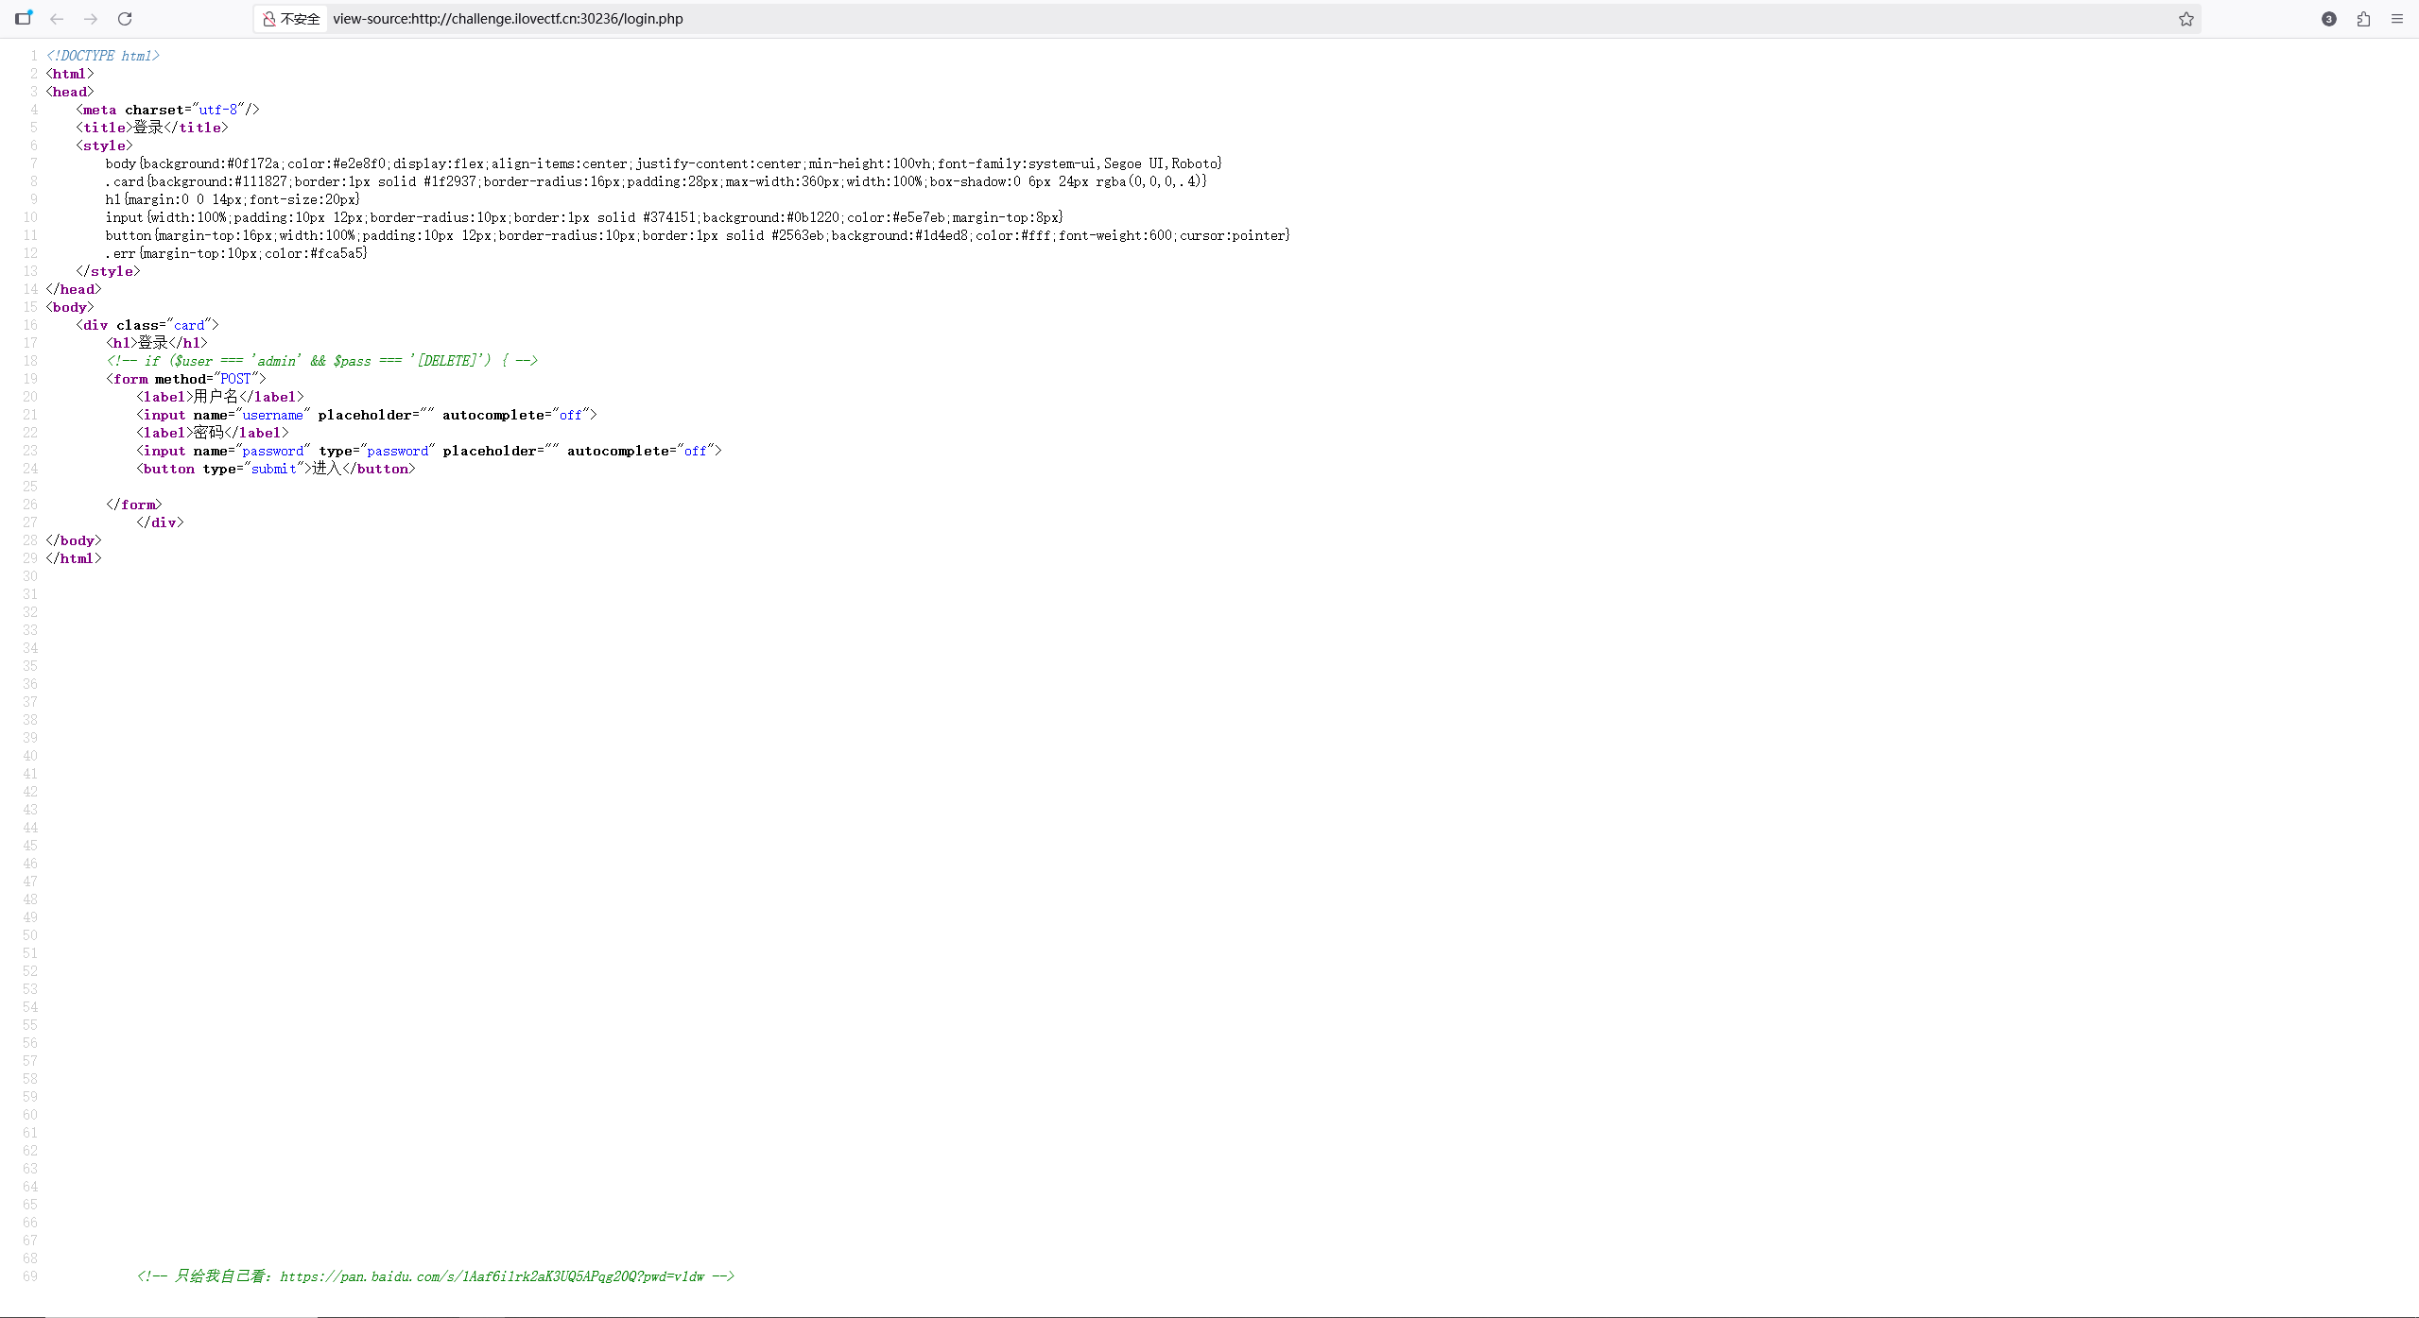Click the 不安全 site security badge
Image resolution: width=2419 pixels, height=1318 pixels.
tap(291, 19)
